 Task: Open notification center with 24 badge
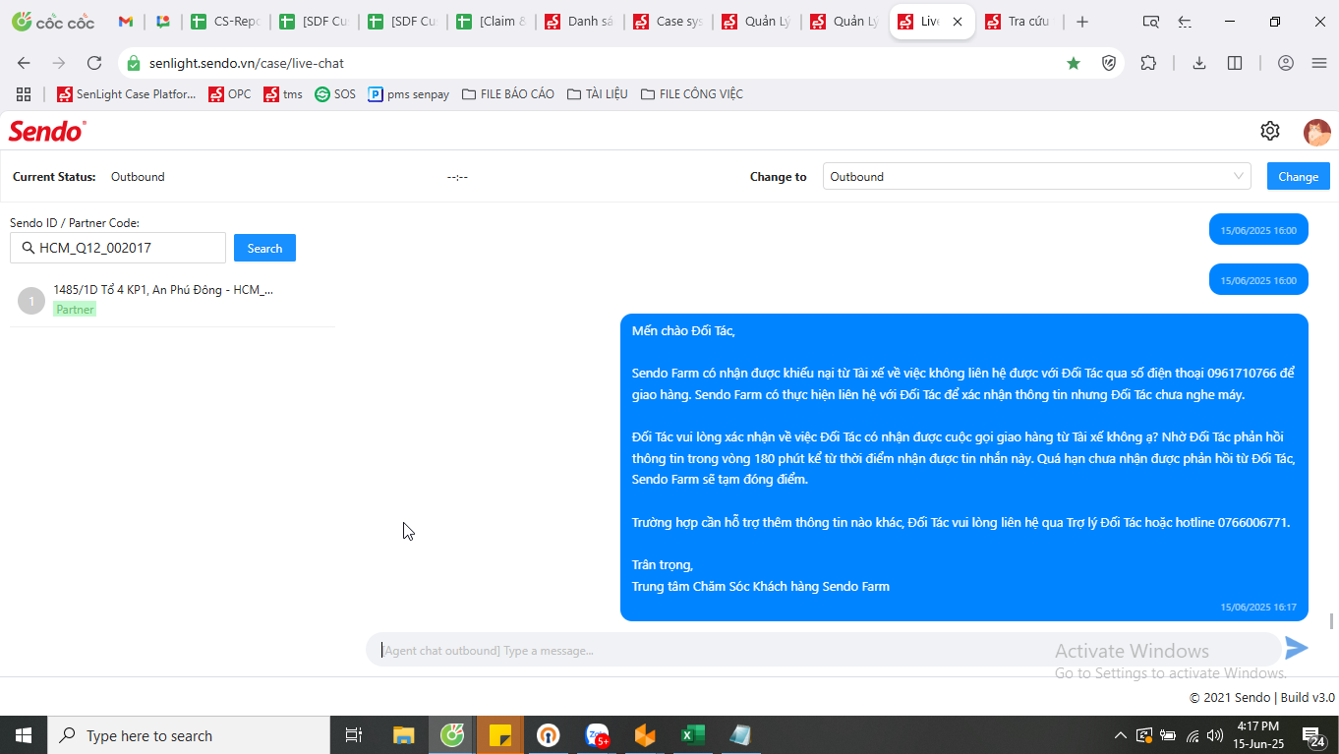point(1314,735)
